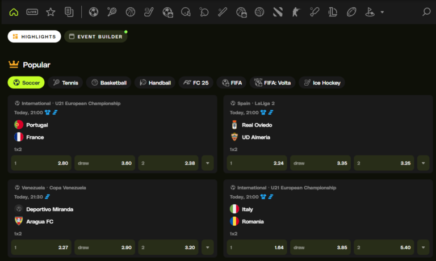Select the Handball filter under Popular

click(155, 82)
